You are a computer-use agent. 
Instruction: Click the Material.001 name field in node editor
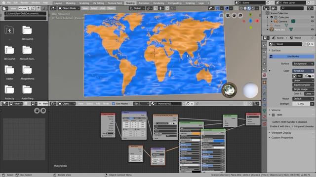coord(169,104)
